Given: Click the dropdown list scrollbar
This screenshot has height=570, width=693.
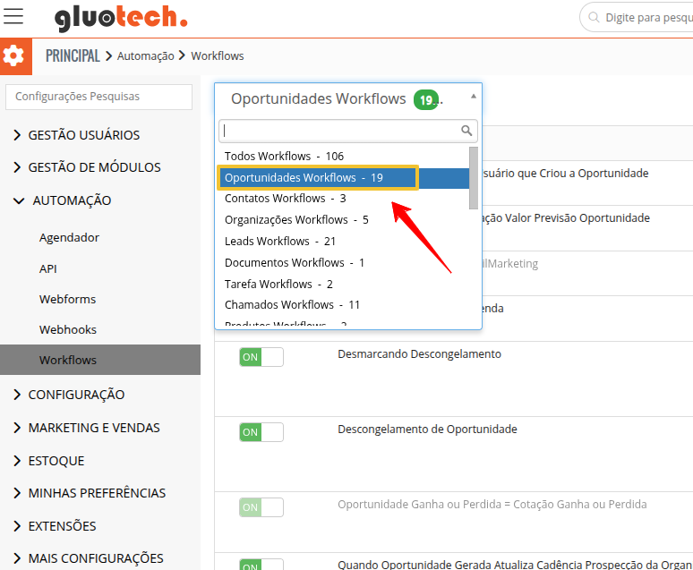Looking at the screenshot, I should pyautogui.click(x=474, y=178).
